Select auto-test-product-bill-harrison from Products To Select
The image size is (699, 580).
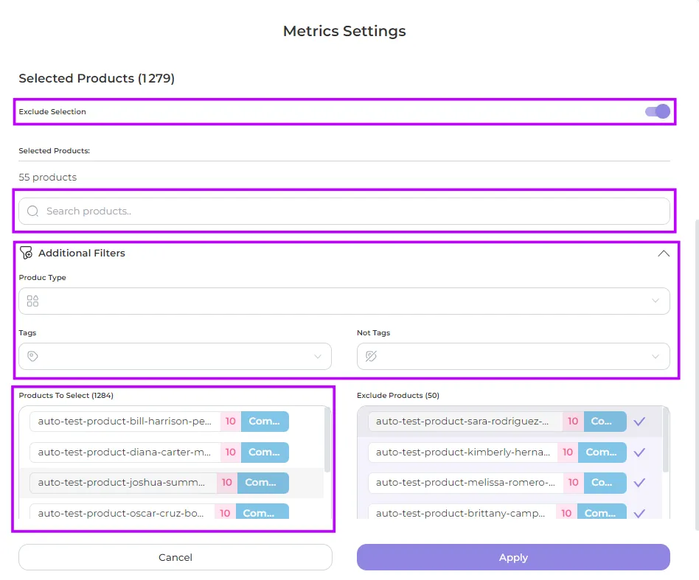tap(125, 422)
